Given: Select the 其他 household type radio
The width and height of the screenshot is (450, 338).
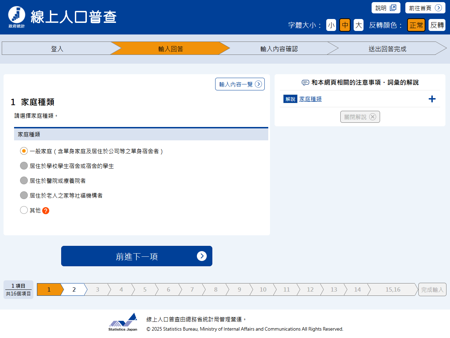Looking at the screenshot, I should 24,210.
